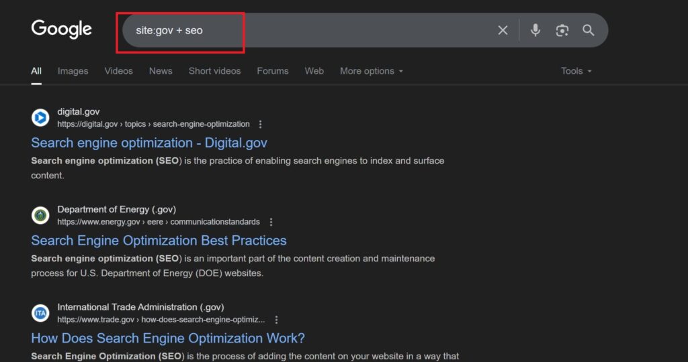Screen dimensions: 688x362
Task: Expand the More options dropdown
Action: (x=371, y=71)
